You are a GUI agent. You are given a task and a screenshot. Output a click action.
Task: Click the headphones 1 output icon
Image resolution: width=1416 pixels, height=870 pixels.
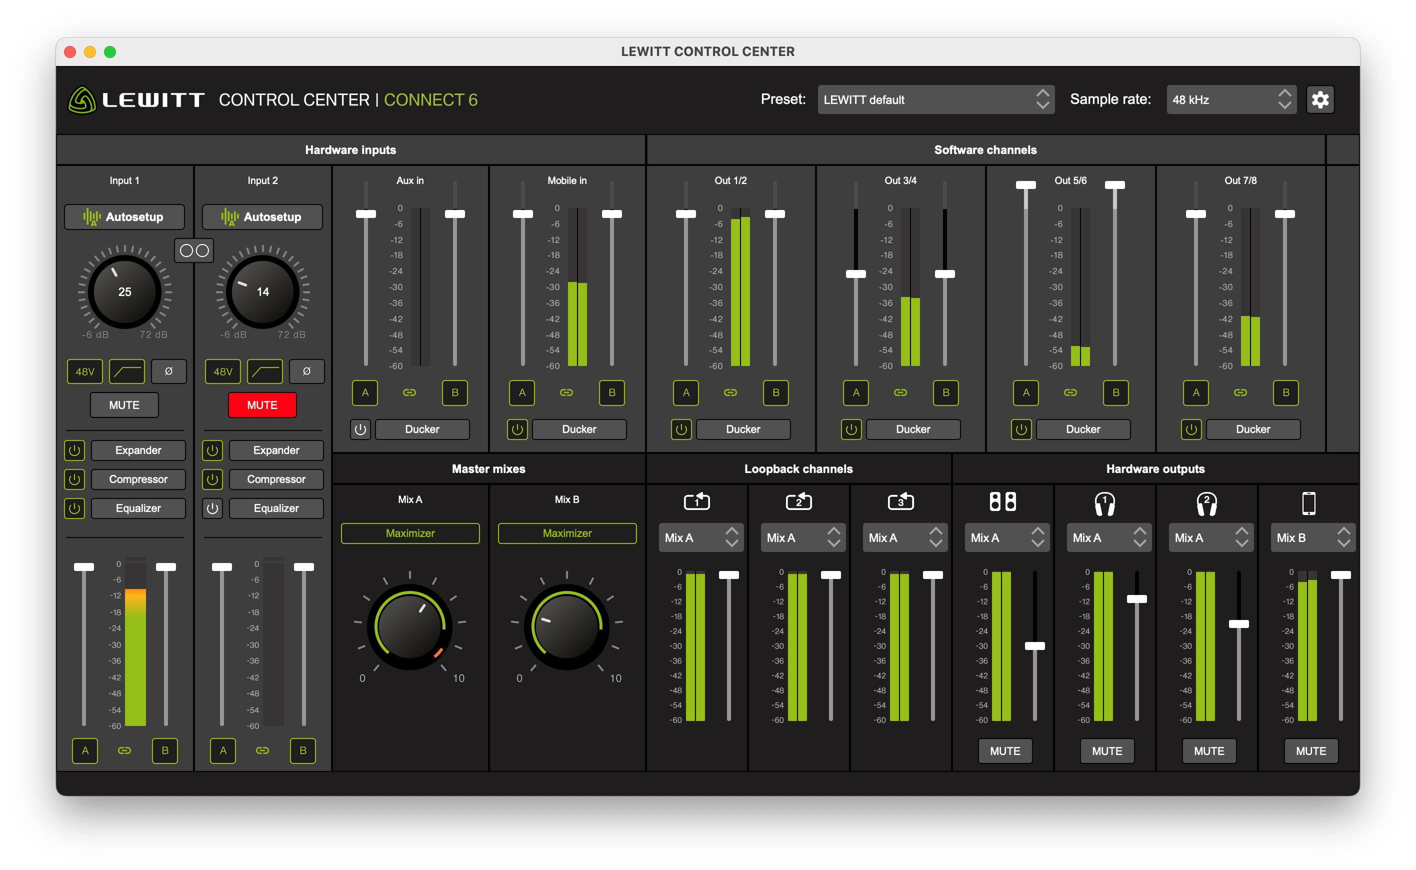[x=1104, y=503]
